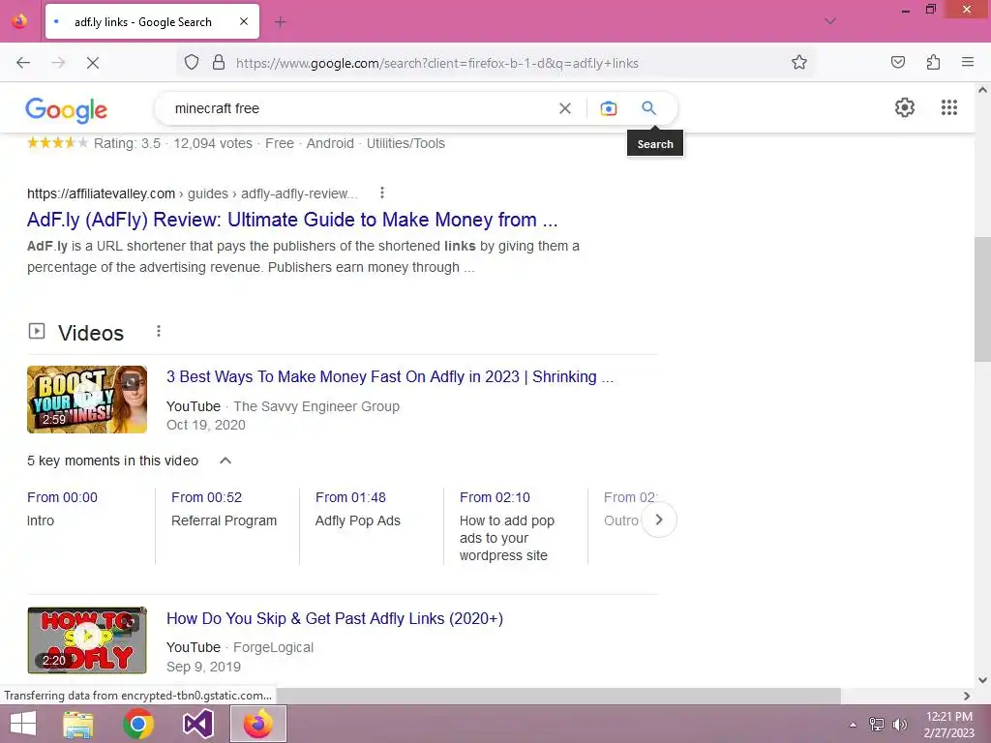Image resolution: width=991 pixels, height=743 pixels.
Task: Go back to the previous page
Action: [x=23, y=63]
